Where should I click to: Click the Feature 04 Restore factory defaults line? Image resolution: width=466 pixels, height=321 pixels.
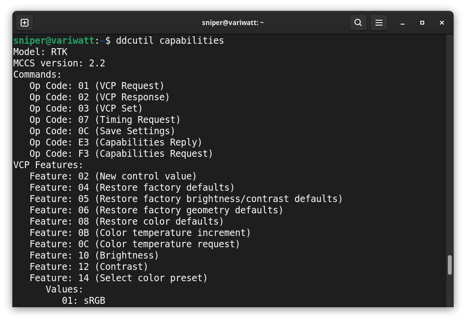tap(132, 188)
